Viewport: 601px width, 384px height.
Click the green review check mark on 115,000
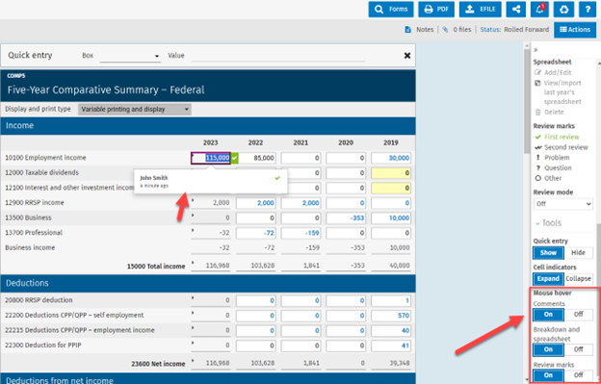[235, 158]
